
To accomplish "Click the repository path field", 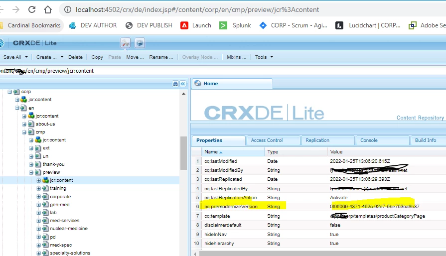I will [x=223, y=71].
